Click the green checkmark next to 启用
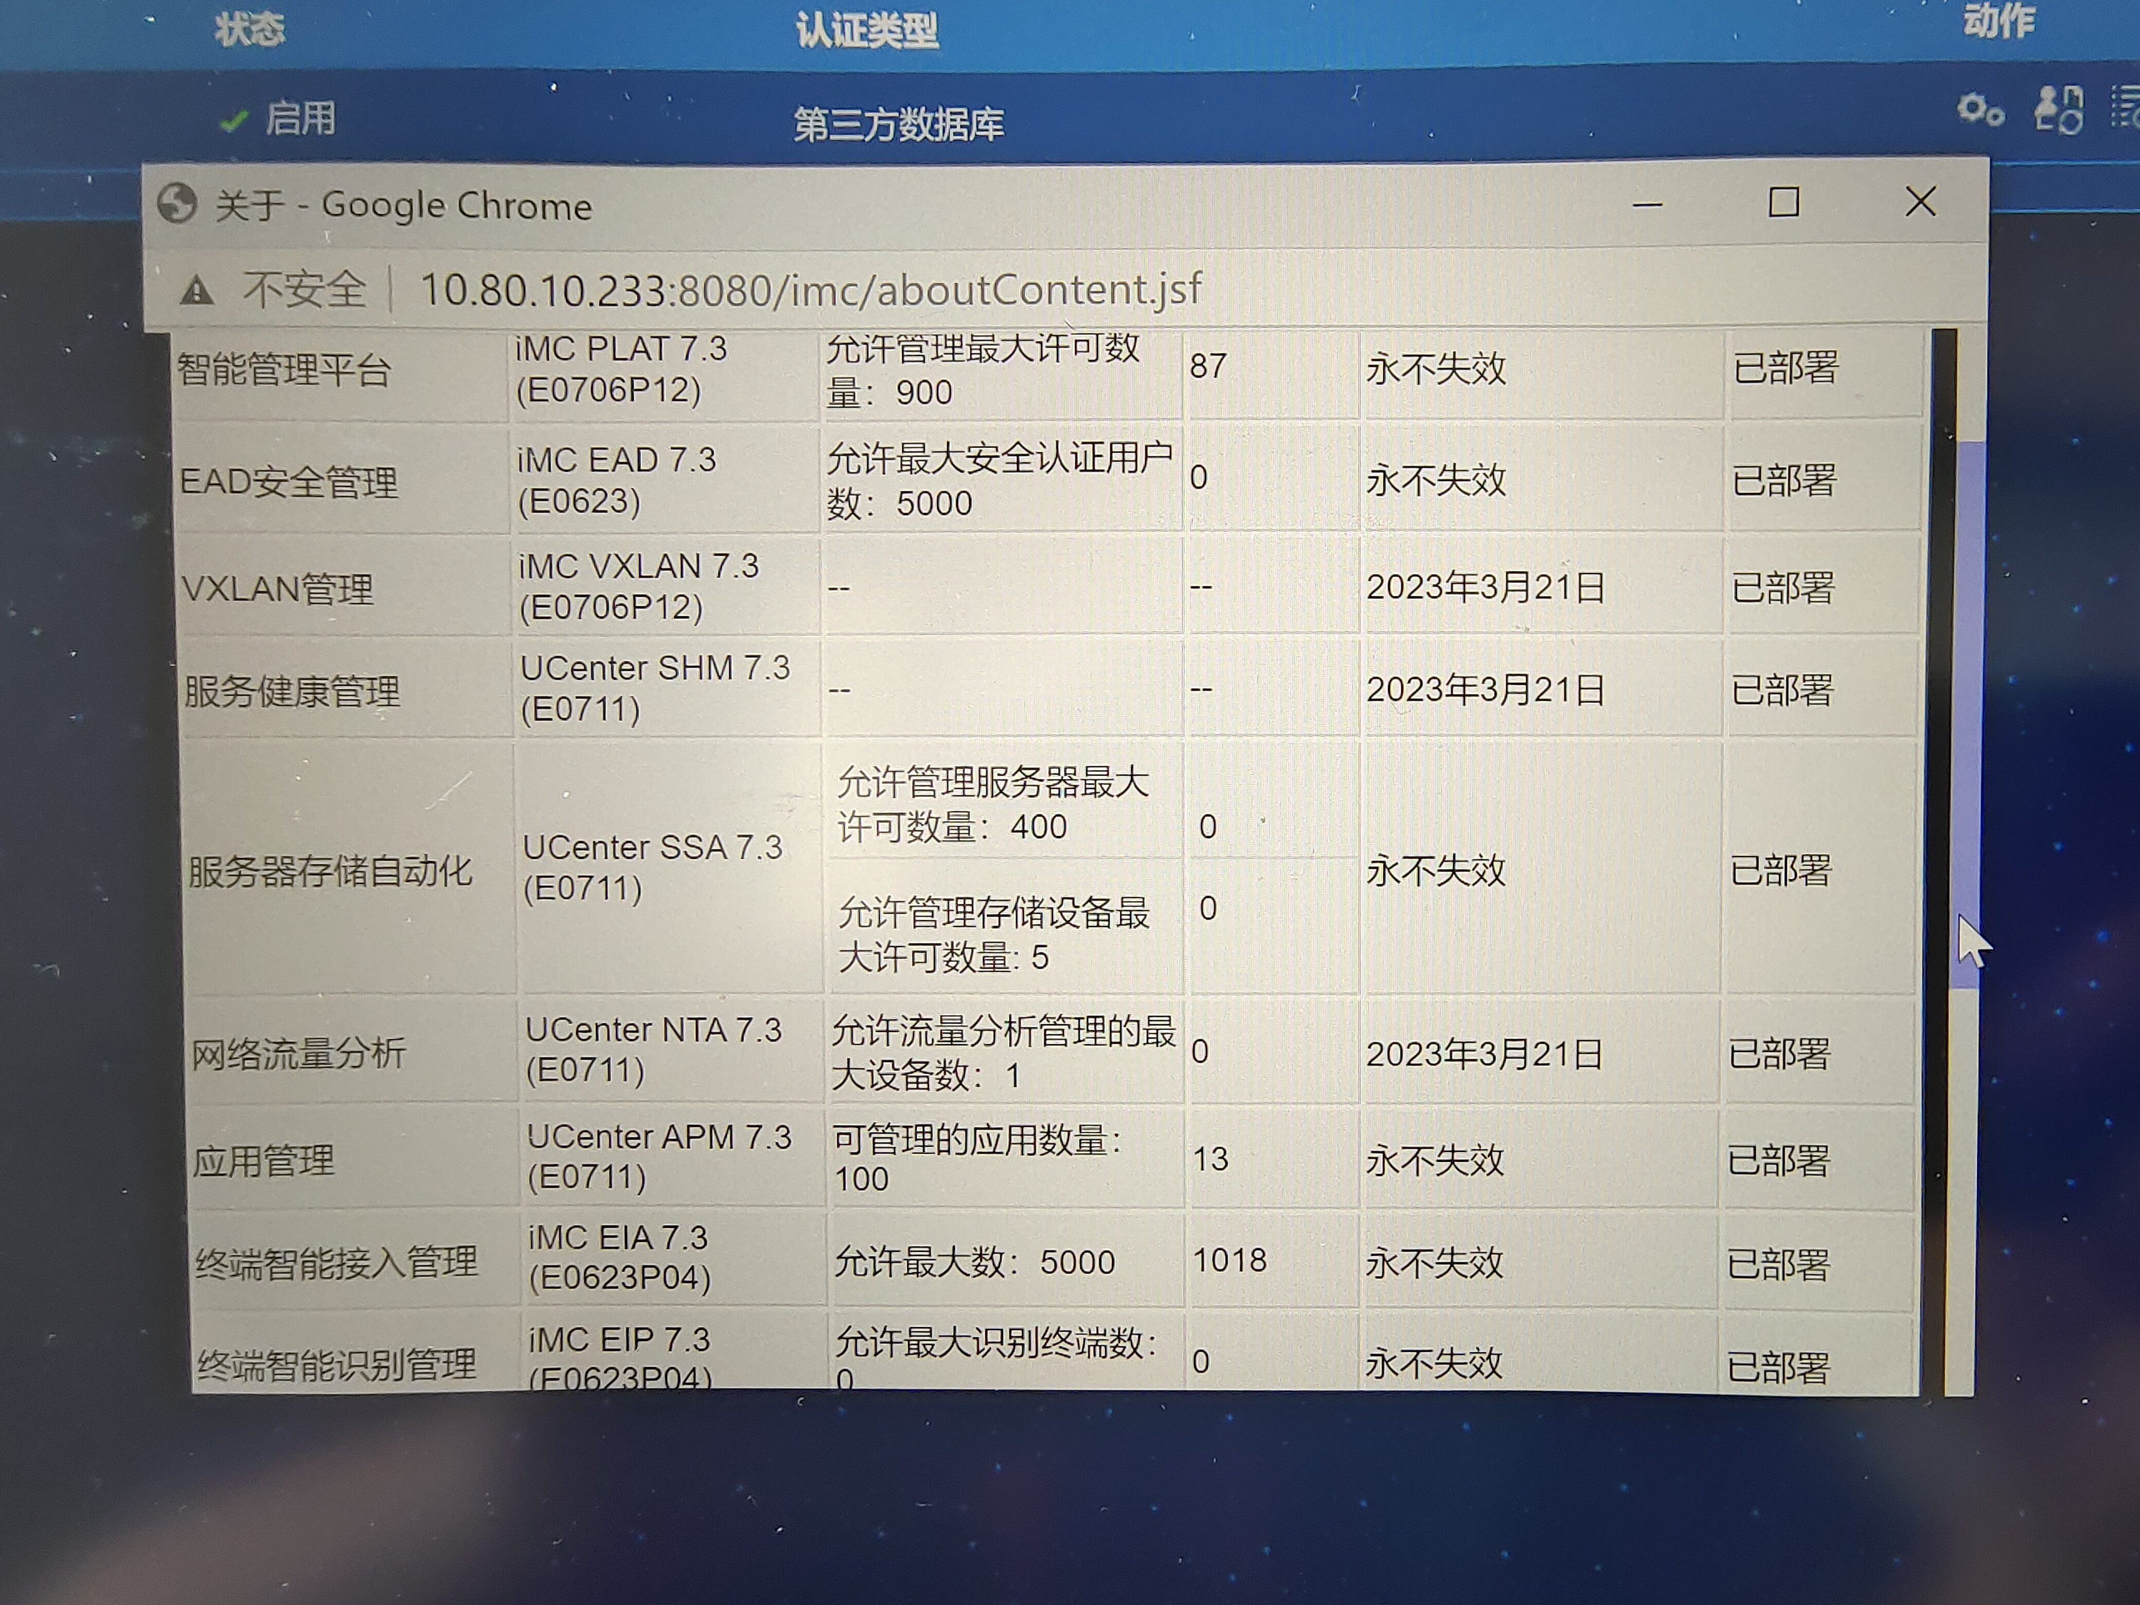This screenshot has height=1605, width=2140. coord(233,121)
